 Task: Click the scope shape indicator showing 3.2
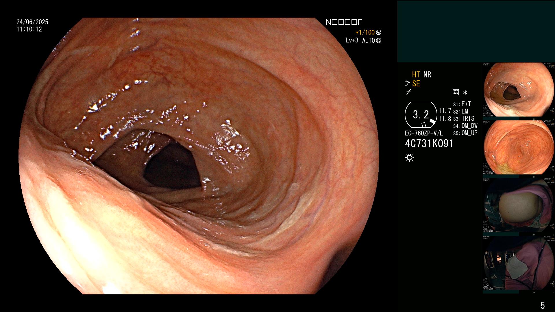pyautogui.click(x=421, y=115)
